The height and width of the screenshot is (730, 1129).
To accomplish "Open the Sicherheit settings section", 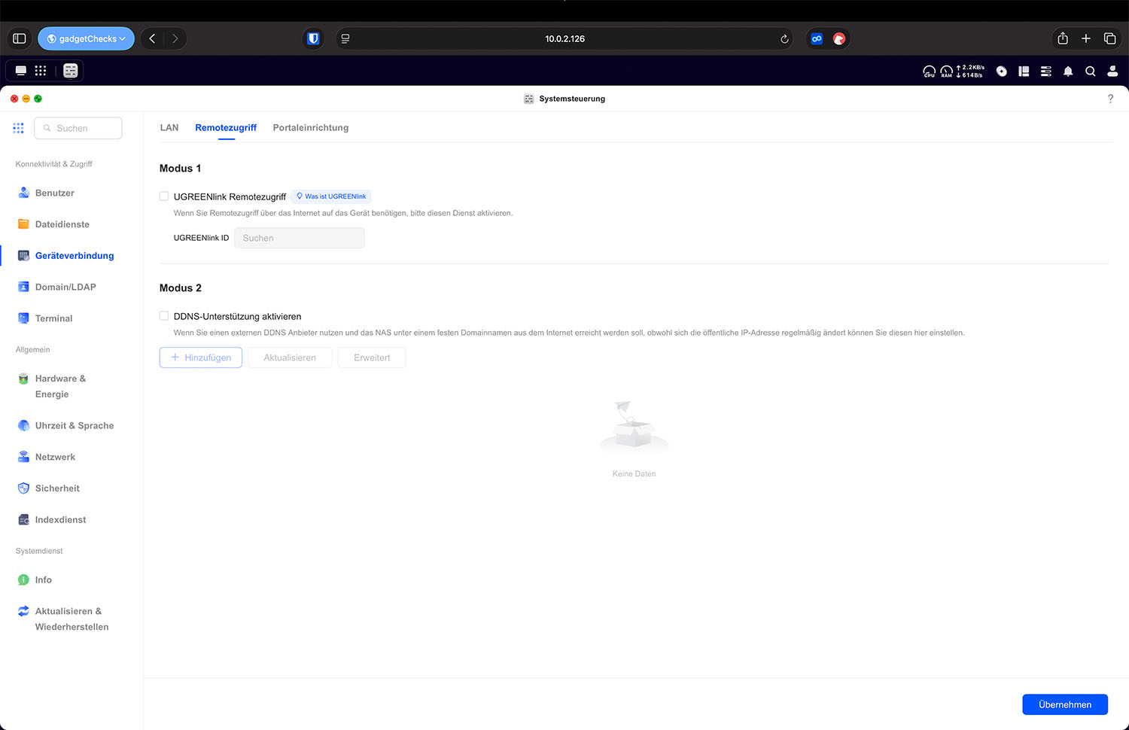I will [57, 488].
